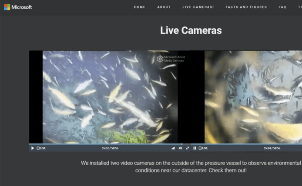This screenshot has width=302, height=186.
Task: Play the first camera video
Action: point(33,148)
